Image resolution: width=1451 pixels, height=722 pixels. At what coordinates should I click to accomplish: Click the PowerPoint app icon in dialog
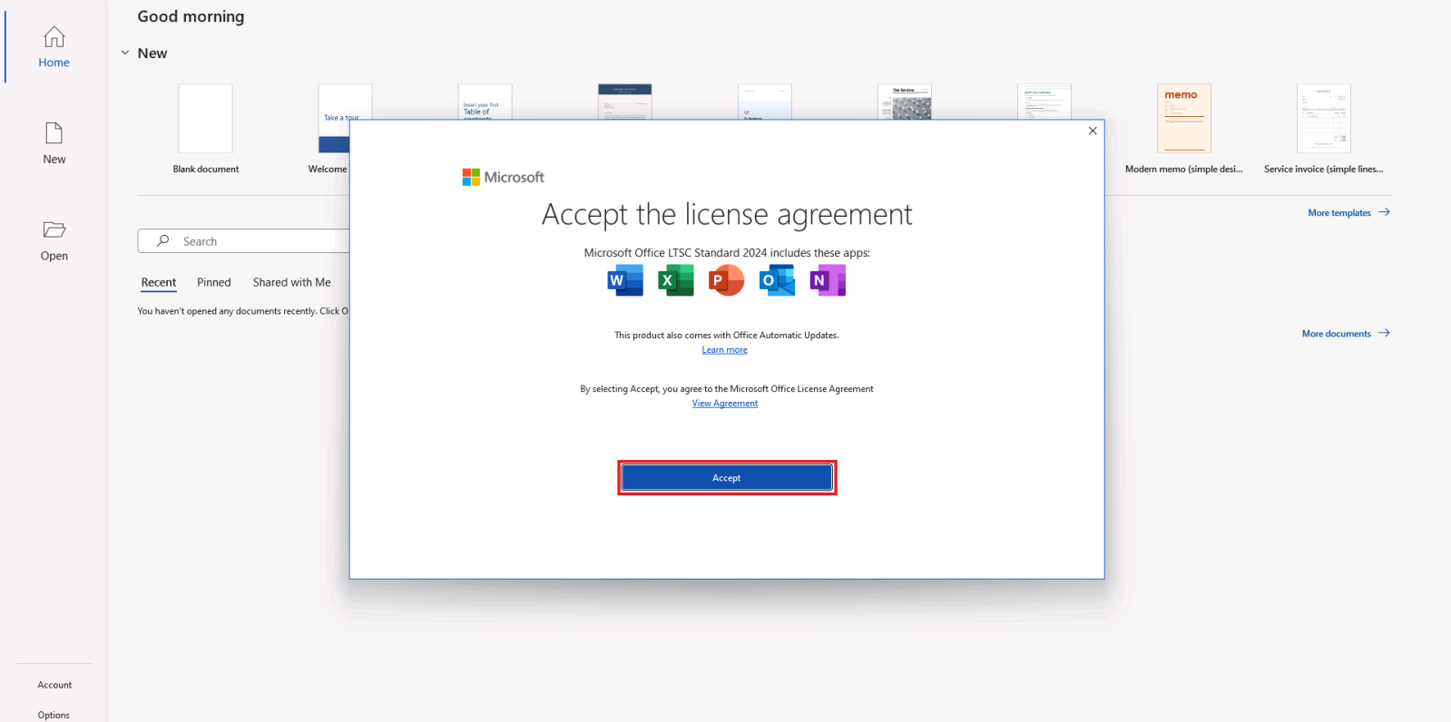click(726, 280)
